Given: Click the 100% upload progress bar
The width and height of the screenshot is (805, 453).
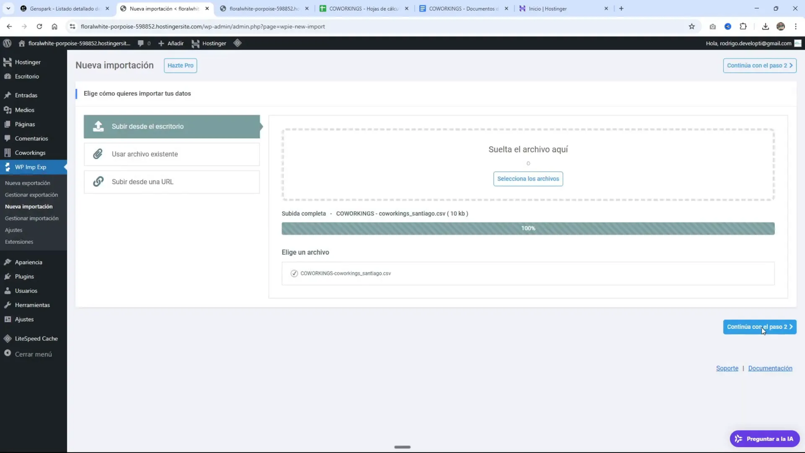Looking at the screenshot, I should [528, 229].
